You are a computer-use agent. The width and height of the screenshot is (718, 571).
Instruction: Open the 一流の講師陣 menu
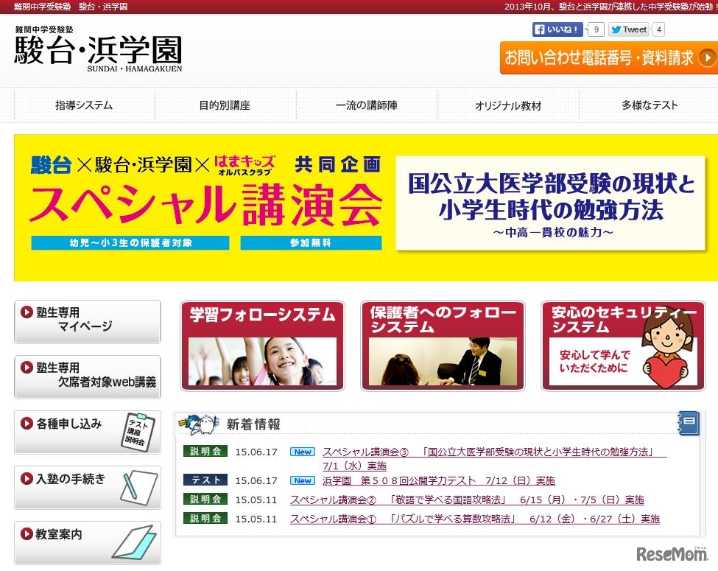pyautogui.click(x=367, y=105)
